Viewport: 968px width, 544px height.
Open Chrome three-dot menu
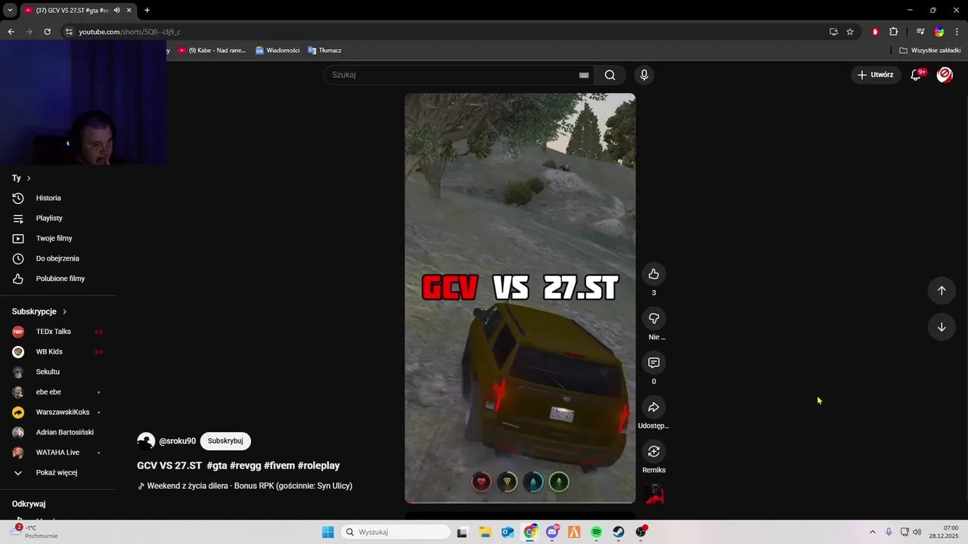click(x=957, y=32)
